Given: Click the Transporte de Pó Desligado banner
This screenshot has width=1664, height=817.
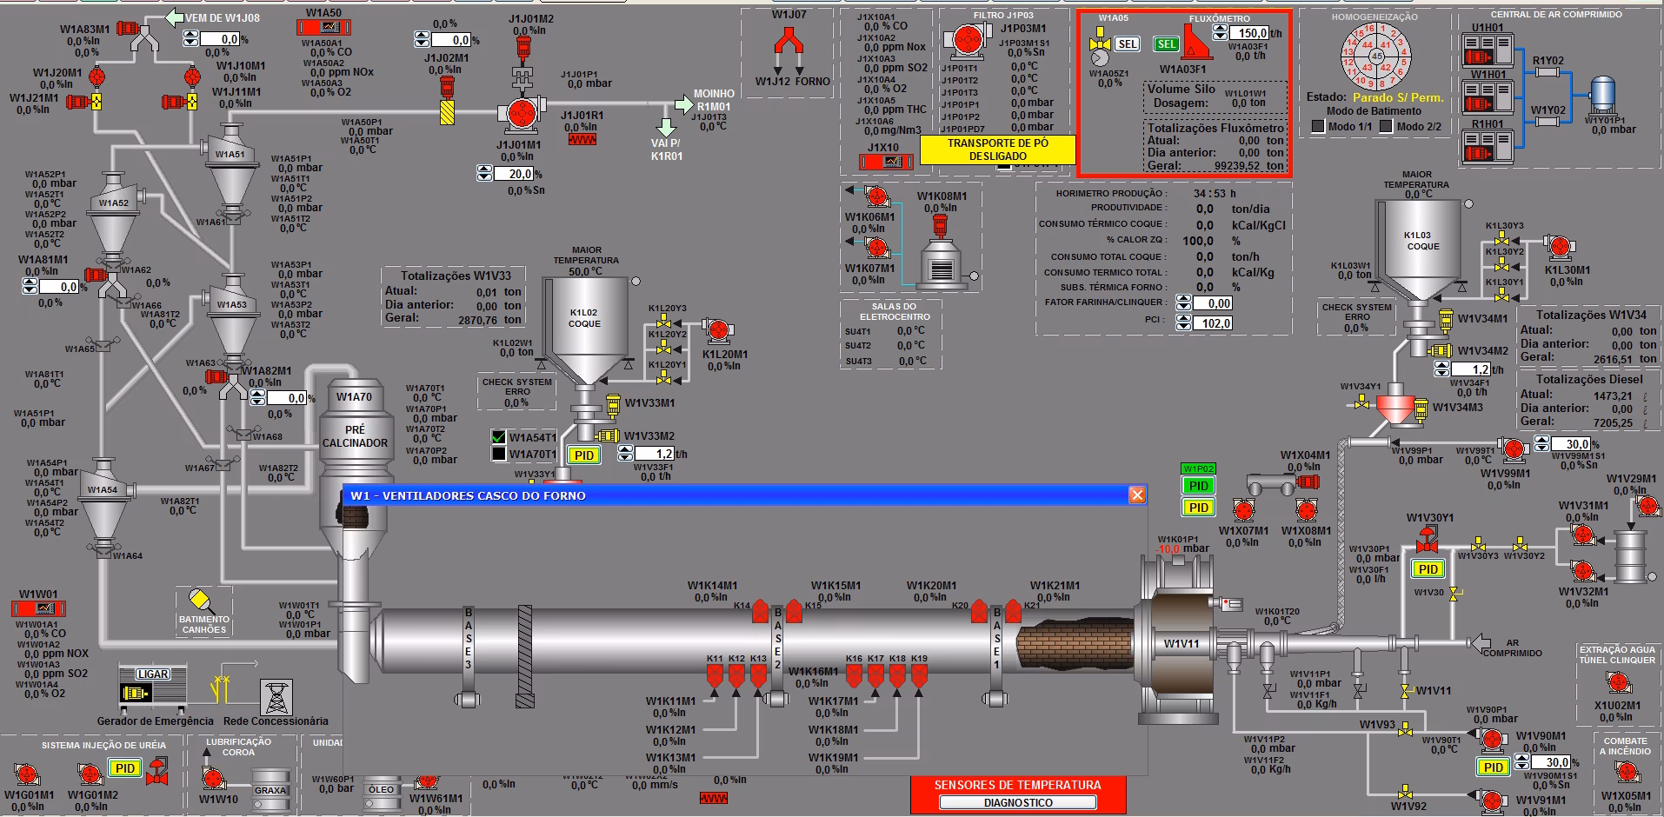Looking at the screenshot, I should click(998, 149).
